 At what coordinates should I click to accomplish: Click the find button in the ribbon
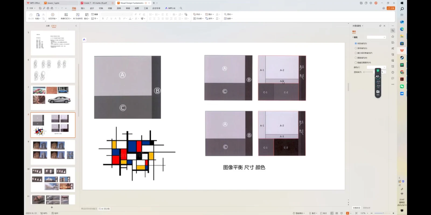pyautogui.click(x=228, y=14)
